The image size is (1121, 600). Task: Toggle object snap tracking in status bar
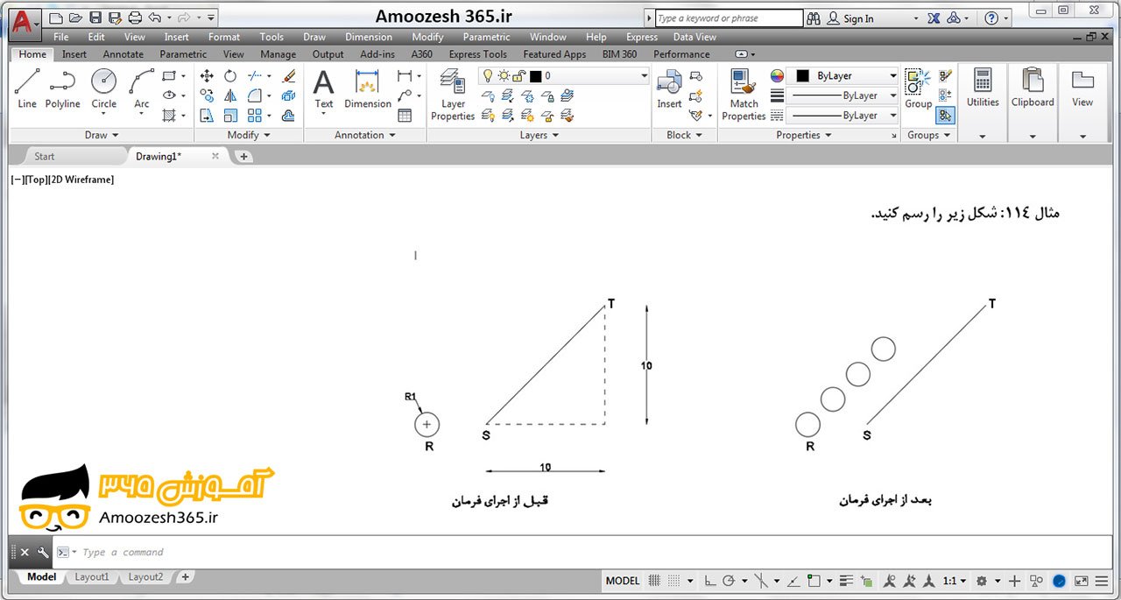click(793, 581)
